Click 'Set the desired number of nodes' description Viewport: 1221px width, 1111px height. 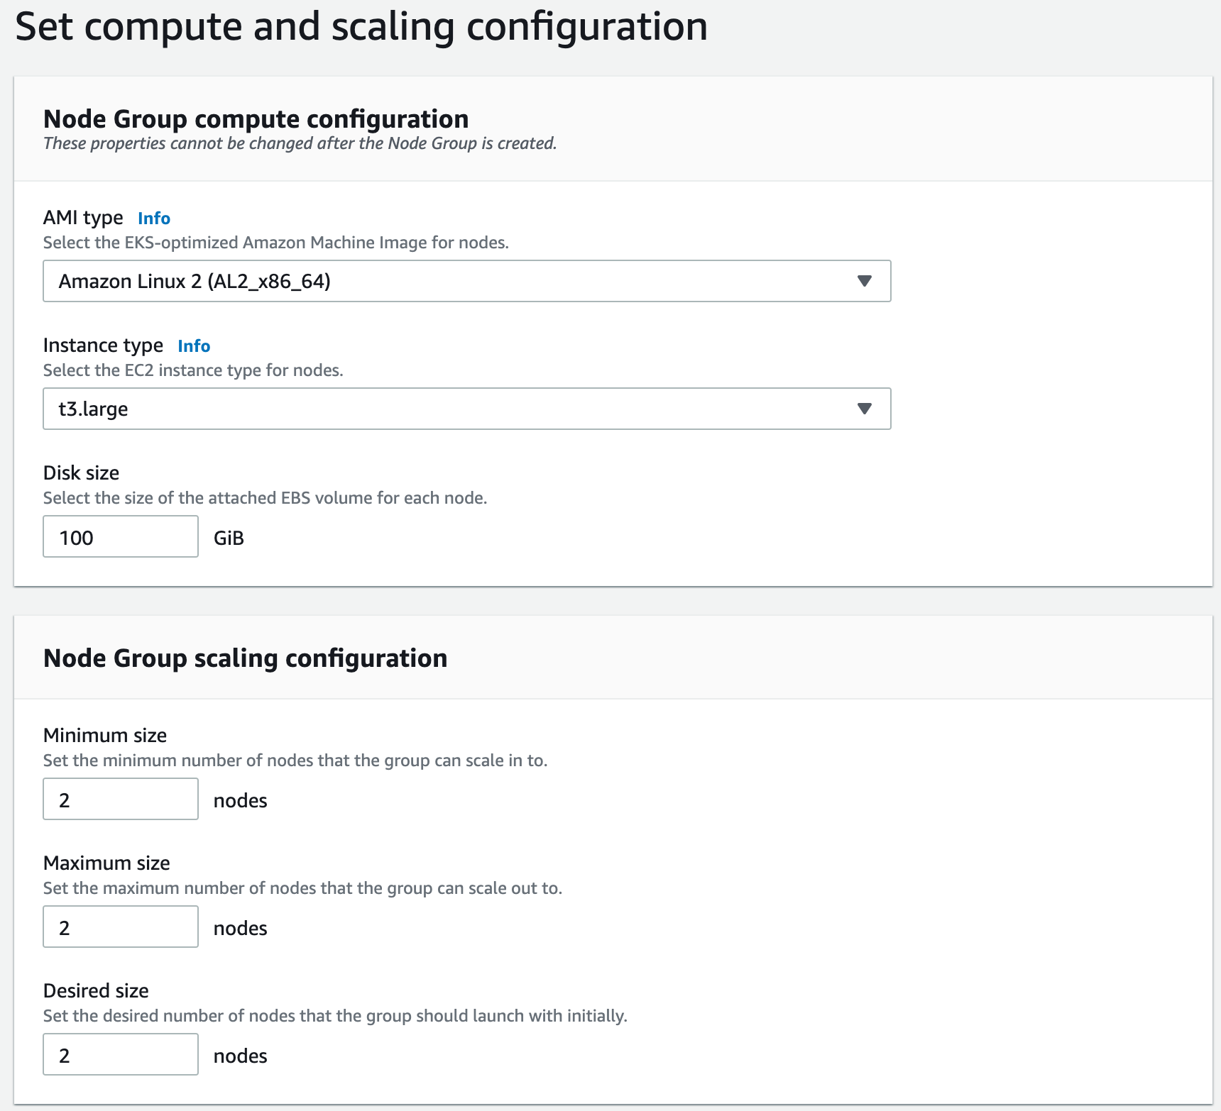pos(335,1016)
